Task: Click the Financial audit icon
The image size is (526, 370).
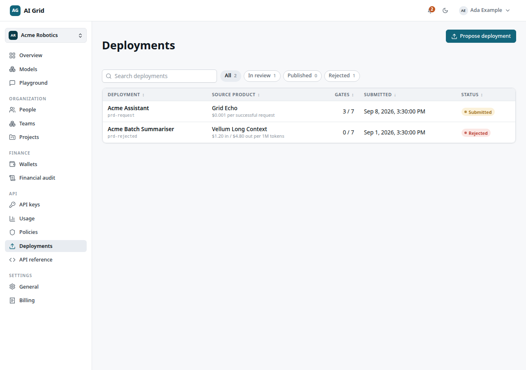Action: click(x=12, y=178)
